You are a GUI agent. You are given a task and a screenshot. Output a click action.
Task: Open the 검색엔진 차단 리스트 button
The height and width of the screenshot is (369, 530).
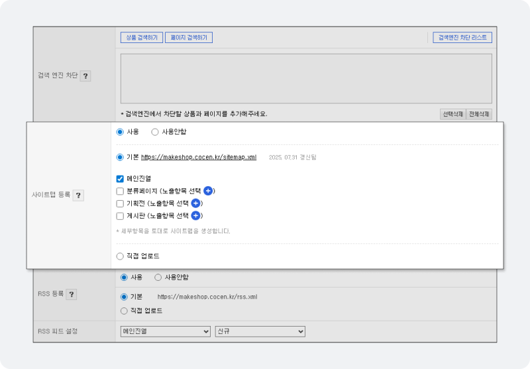(x=462, y=38)
